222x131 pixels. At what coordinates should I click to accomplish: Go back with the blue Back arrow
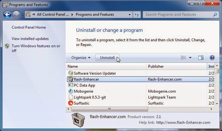click(7, 14)
